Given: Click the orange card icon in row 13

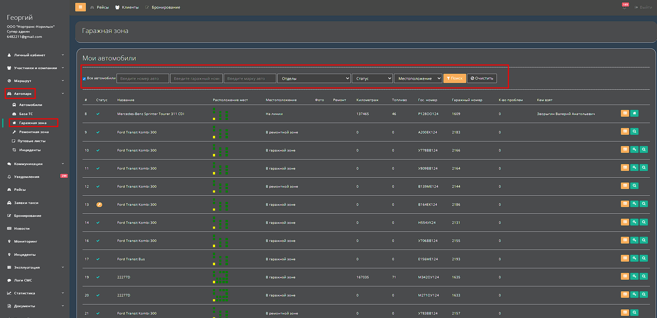Looking at the screenshot, I should 625,204.
